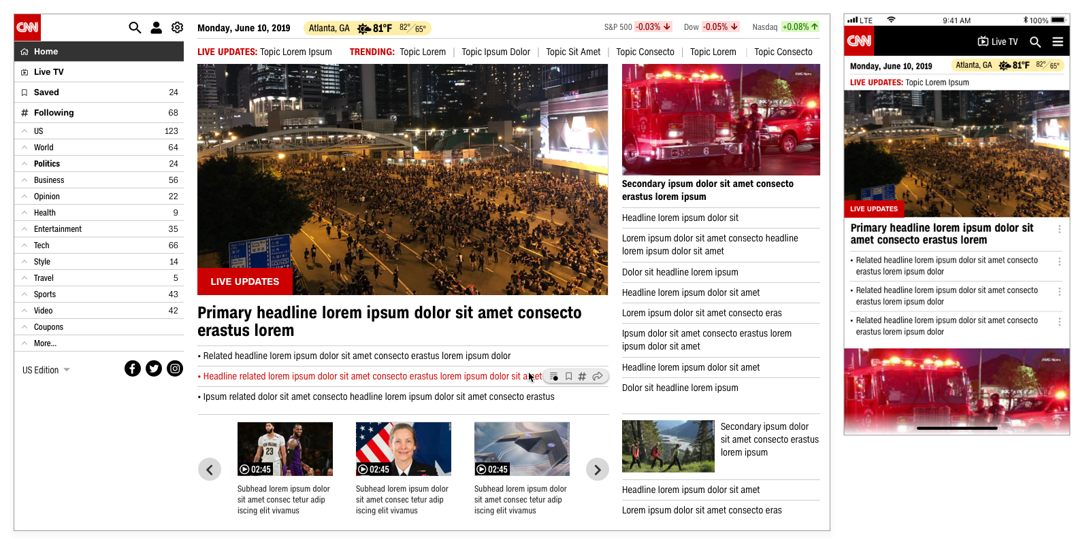Open search in the desktop sidebar
1089x544 pixels.
coord(135,27)
